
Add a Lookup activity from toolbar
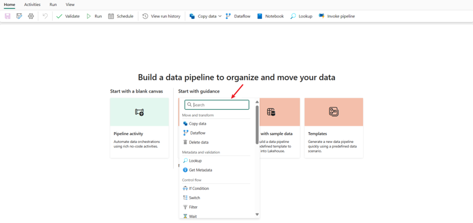(301, 16)
